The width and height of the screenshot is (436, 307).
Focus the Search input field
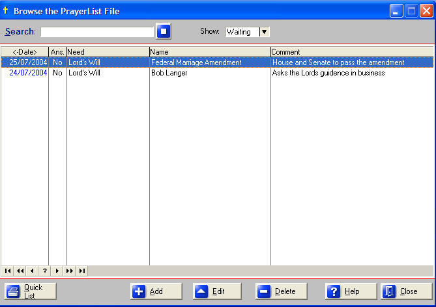97,32
